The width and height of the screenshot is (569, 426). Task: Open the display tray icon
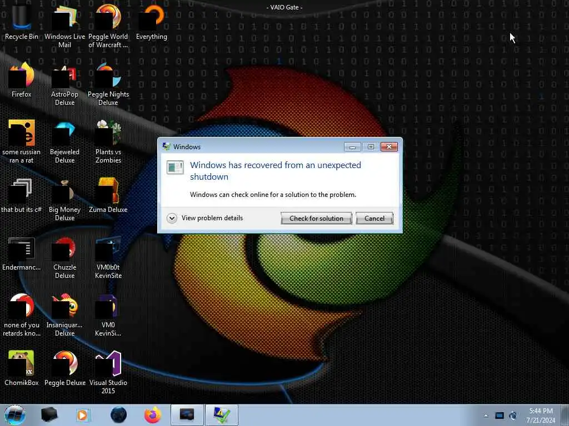coord(500,415)
